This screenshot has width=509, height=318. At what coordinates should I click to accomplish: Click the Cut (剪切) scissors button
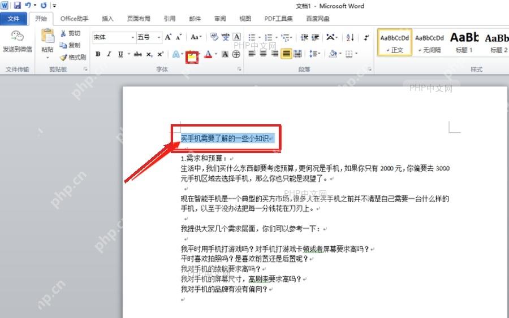pyautogui.click(x=70, y=33)
